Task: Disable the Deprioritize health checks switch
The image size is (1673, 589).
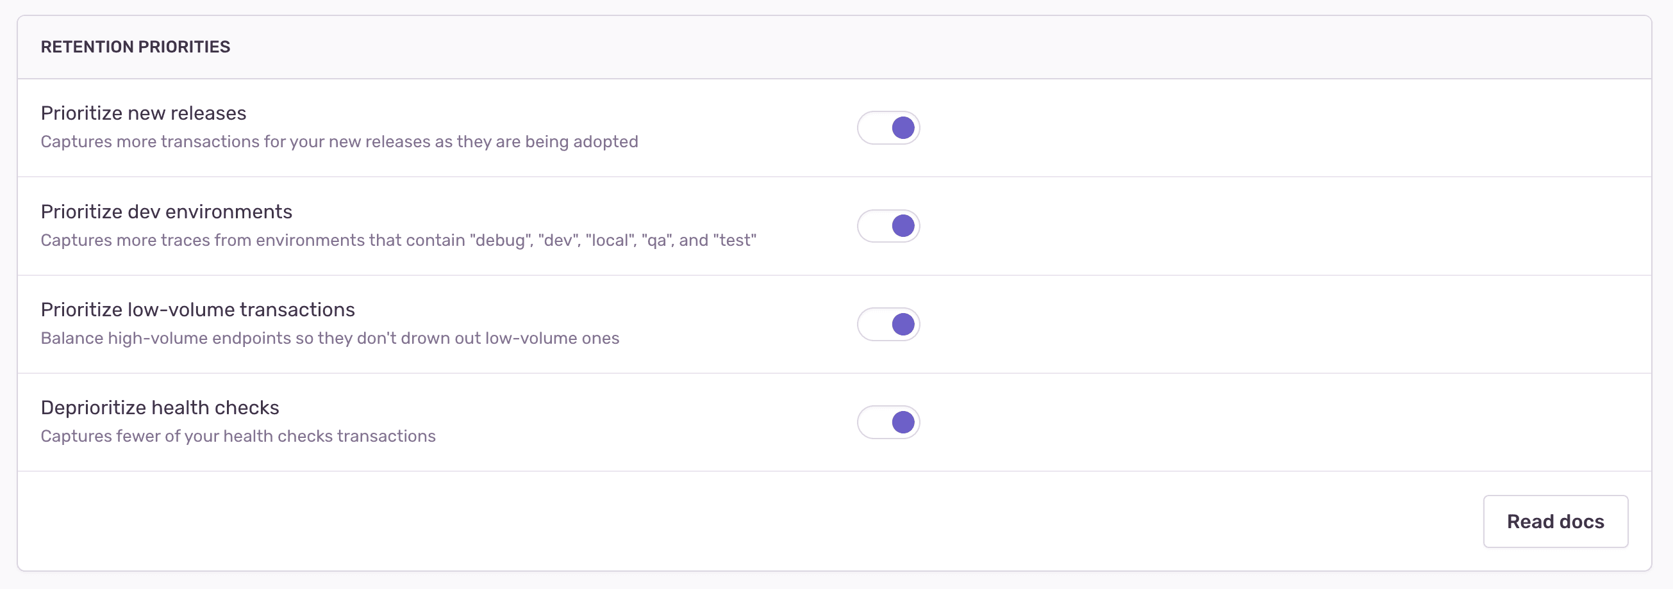Action: (888, 422)
